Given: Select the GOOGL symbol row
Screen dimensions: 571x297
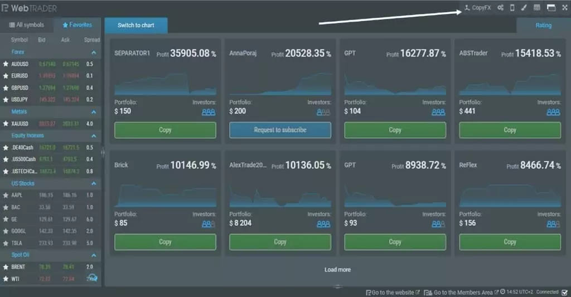Looking at the screenshot, I should pos(51,231).
